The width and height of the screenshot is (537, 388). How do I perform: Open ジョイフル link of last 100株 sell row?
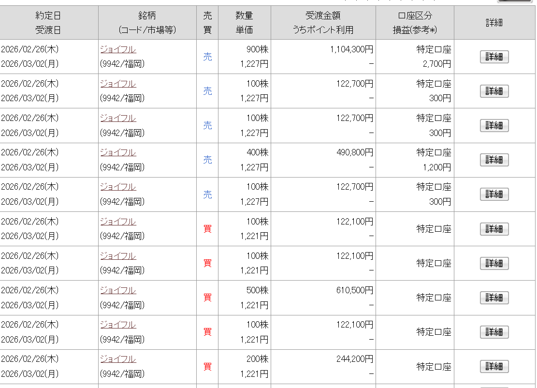pyautogui.click(x=118, y=187)
